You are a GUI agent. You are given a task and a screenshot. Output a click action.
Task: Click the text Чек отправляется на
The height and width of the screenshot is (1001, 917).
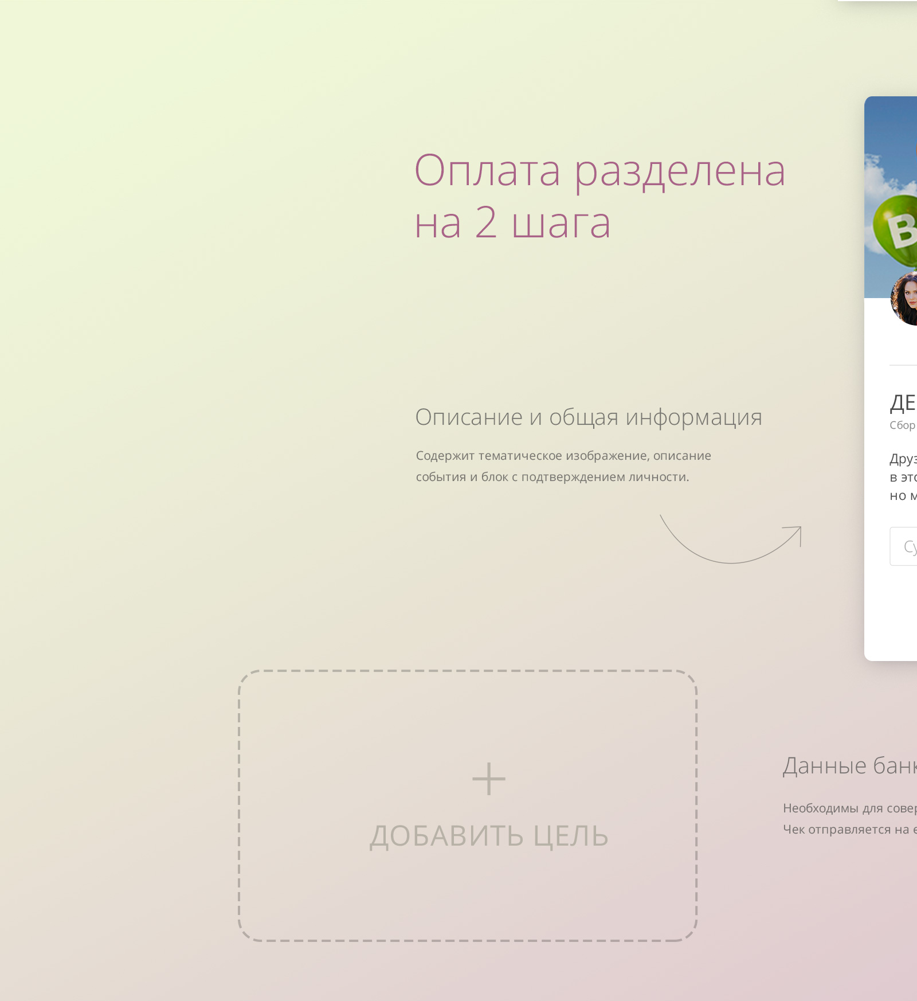pyautogui.click(x=850, y=830)
